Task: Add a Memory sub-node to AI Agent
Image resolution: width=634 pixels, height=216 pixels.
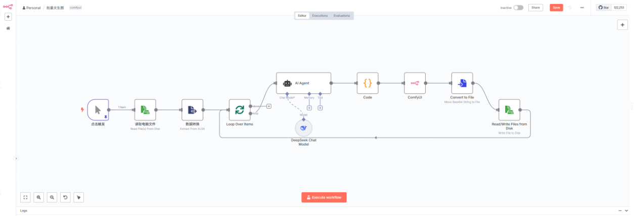Action: (309, 108)
